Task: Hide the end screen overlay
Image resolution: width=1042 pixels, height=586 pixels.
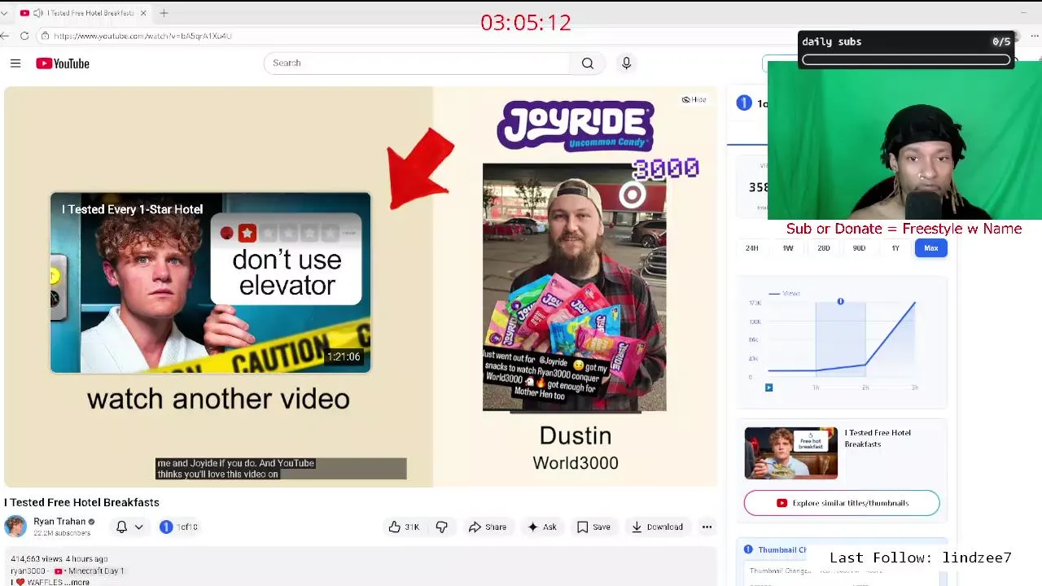Action: 694,99
